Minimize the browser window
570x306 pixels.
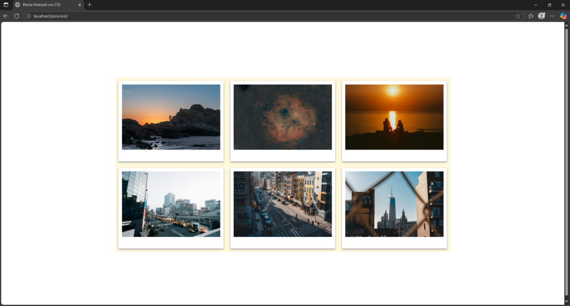click(x=535, y=4)
